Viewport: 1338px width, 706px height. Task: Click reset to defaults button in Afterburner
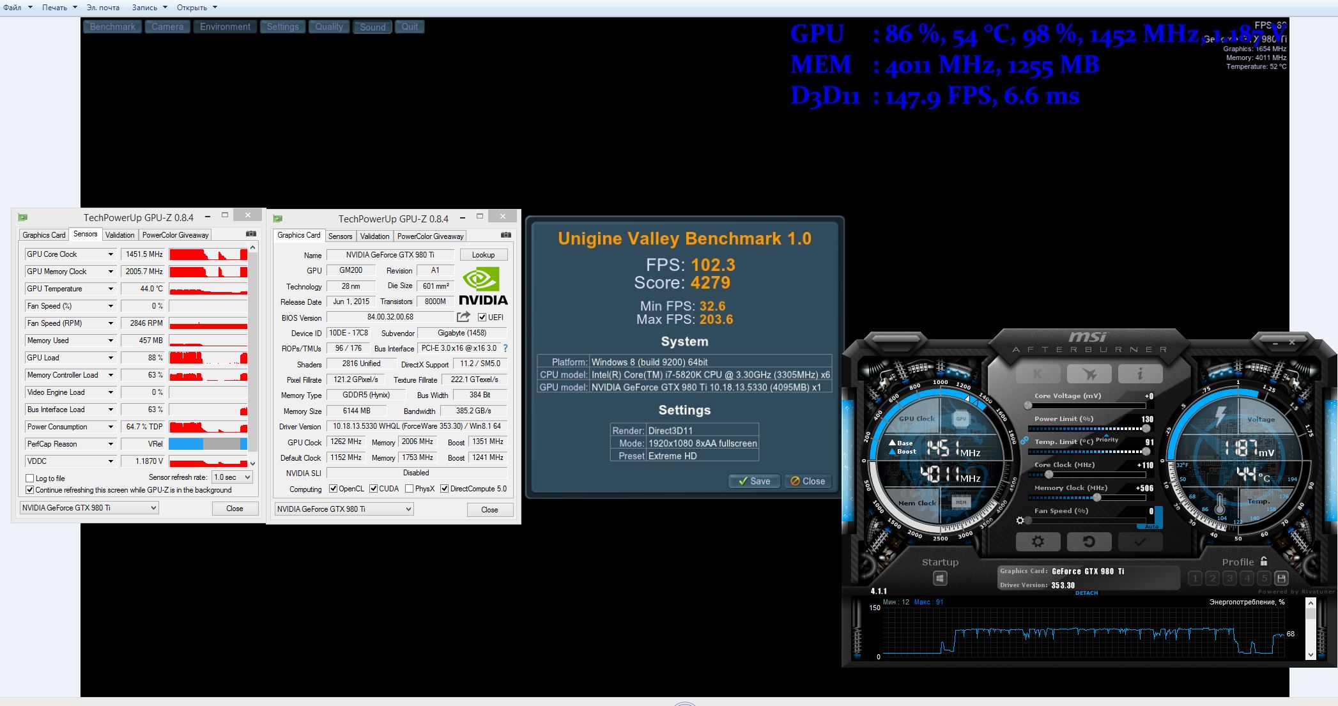[x=1089, y=542]
